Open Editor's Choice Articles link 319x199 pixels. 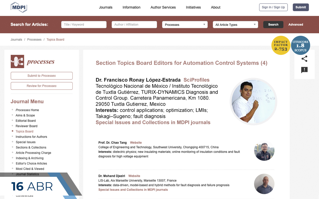(x=31, y=163)
